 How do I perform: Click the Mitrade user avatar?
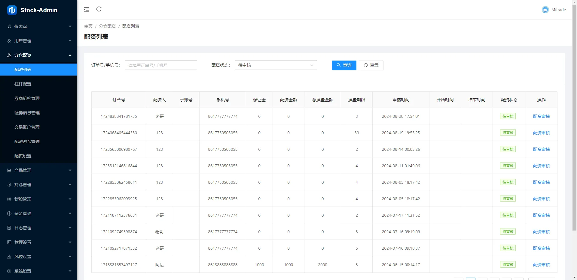[545, 10]
